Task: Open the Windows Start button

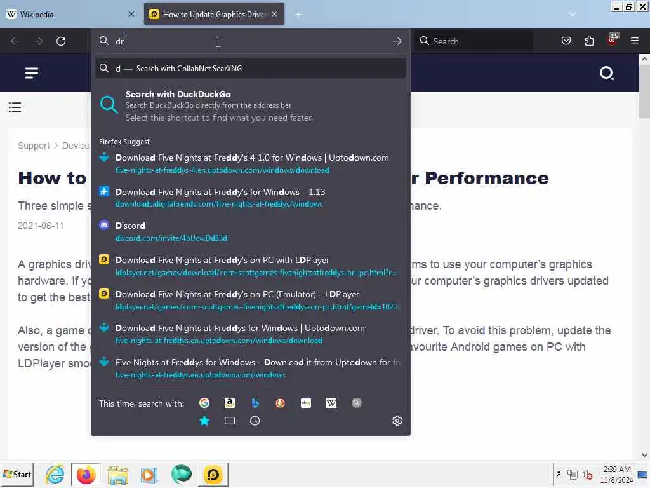Action: point(17,474)
